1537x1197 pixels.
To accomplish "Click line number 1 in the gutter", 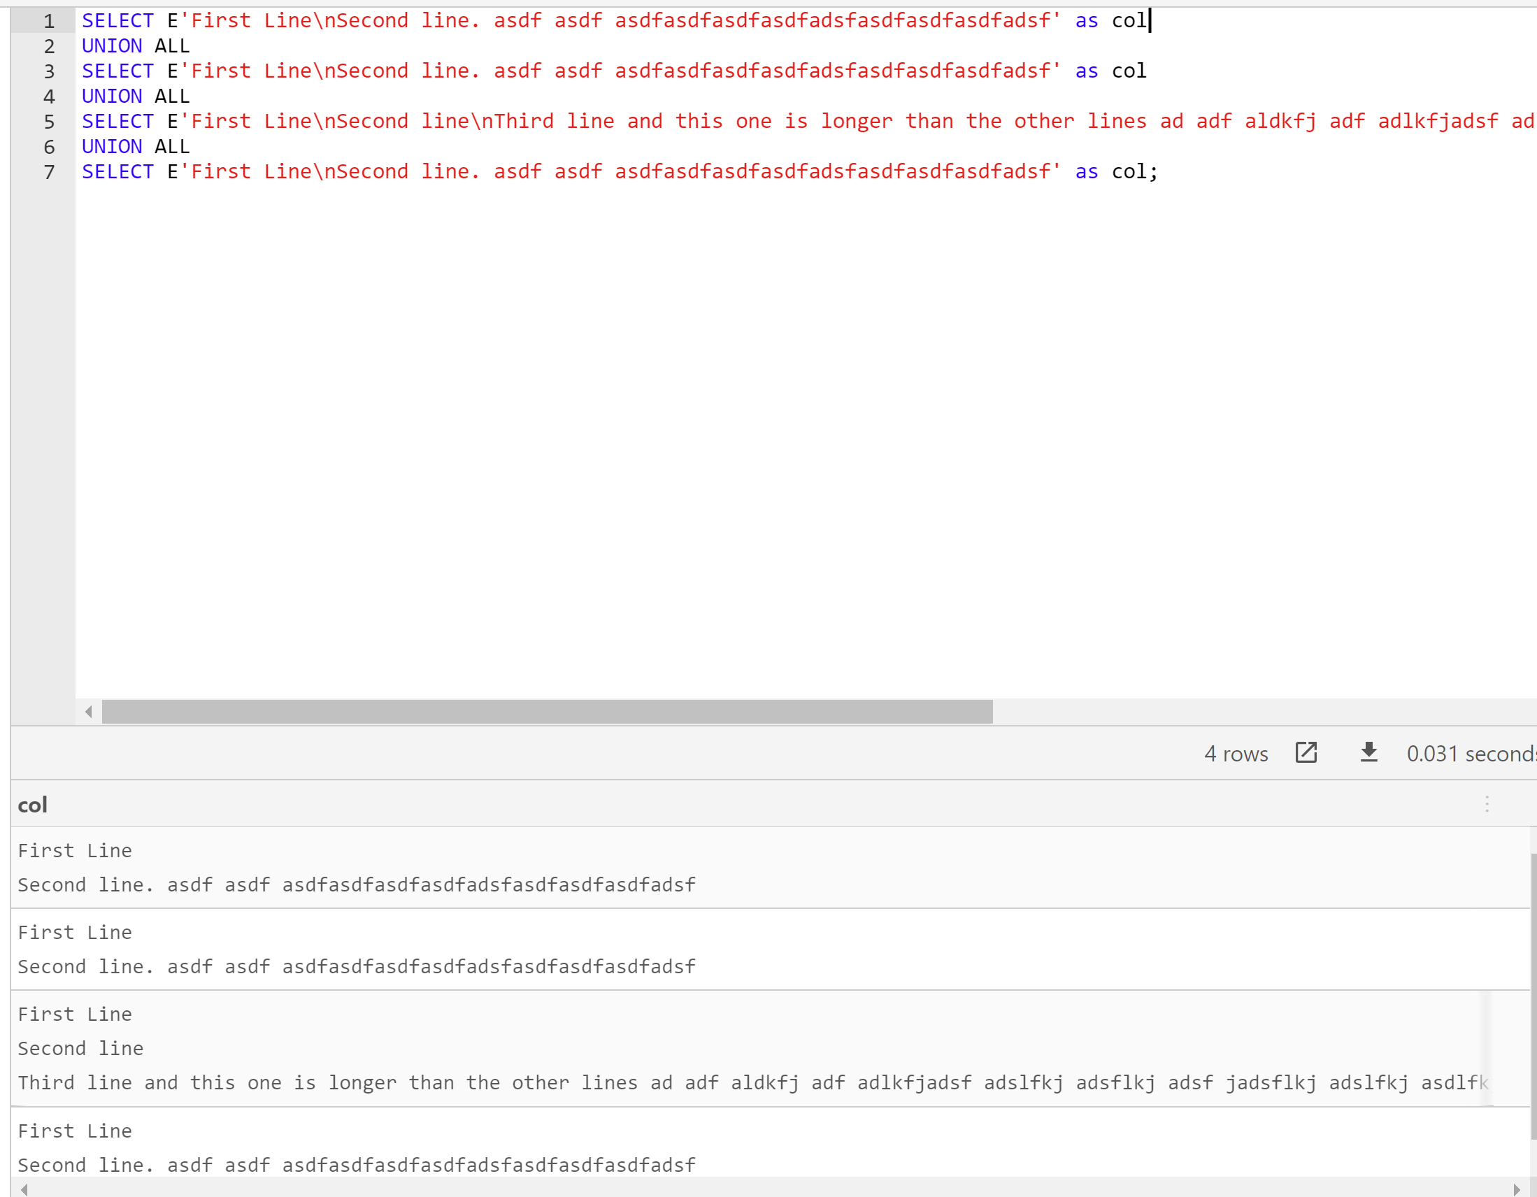I will coord(48,20).
